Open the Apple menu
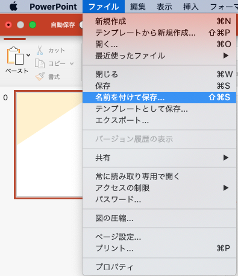 pyautogui.click(x=13, y=7)
